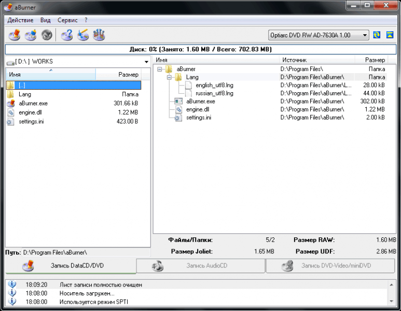
Task: Sort left pane by Имя column
Action: pos(51,74)
